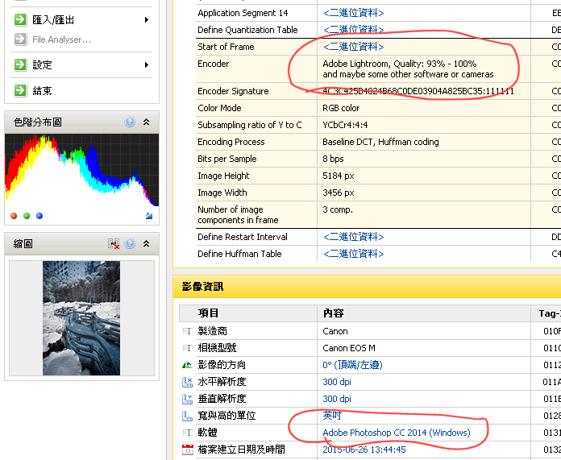Click the text icon beside 軟體

187,433
